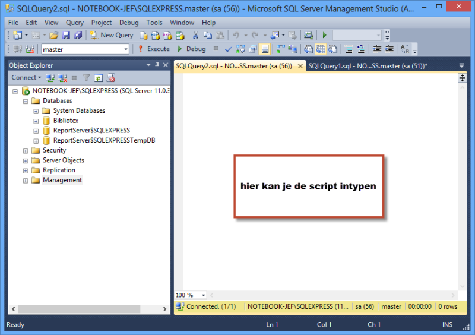Click Uncomment selected lines icon
This screenshot has height=335, width=475.
point(361,49)
